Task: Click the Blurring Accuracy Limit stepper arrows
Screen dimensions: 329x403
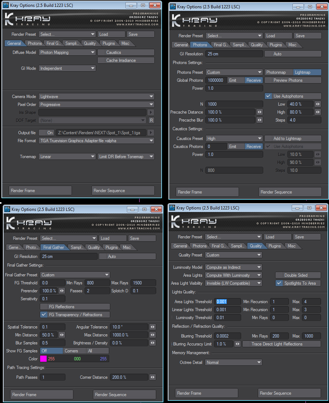Action: (x=238, y=344)
